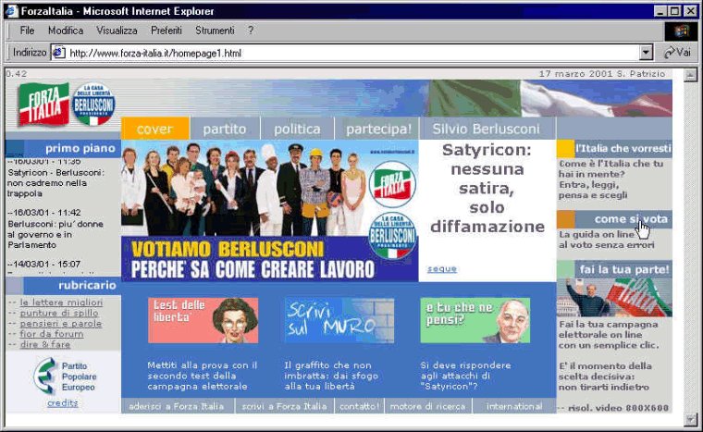Click the IE icon in the title bar

[x=11, y=11]
